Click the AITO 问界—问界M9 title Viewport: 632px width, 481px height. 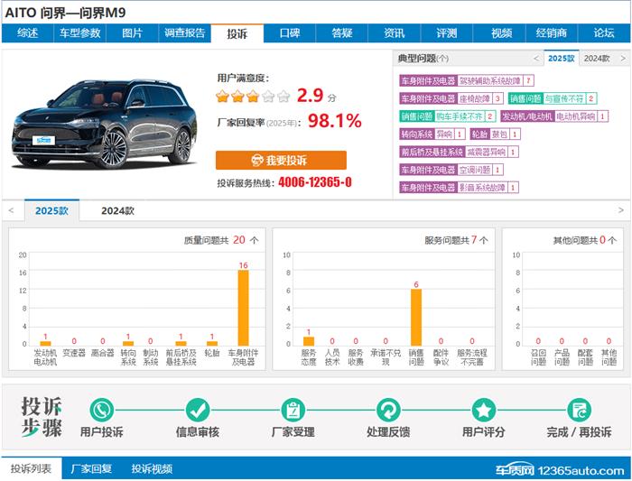coord(65,13)
